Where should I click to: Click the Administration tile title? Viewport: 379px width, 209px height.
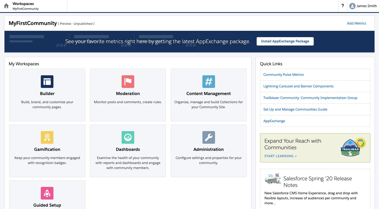(209, 149)
